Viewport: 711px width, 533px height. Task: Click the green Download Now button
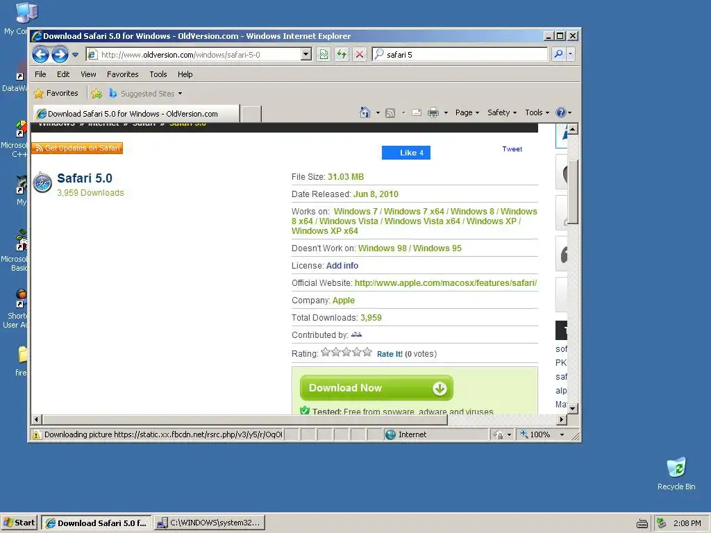click(376, 388)
